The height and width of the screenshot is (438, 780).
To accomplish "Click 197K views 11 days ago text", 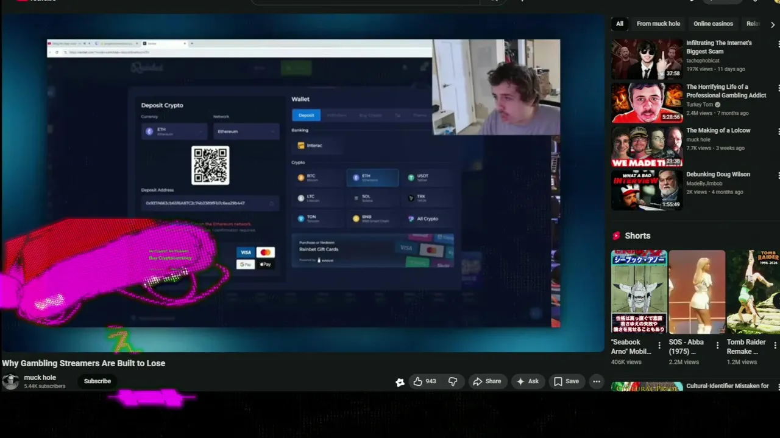I will (x=715, y=69).
